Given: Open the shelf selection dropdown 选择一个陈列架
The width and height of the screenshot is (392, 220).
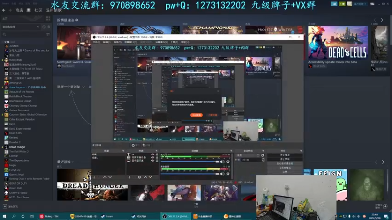Looking at the screenshot, I should [x=71, y=87].
